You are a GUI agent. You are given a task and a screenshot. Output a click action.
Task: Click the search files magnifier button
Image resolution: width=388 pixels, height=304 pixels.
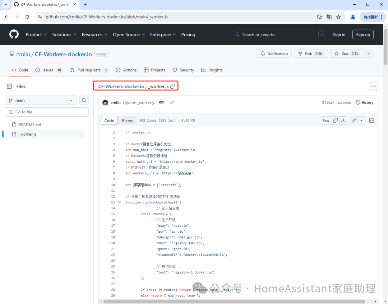click(x=84, y=100)
